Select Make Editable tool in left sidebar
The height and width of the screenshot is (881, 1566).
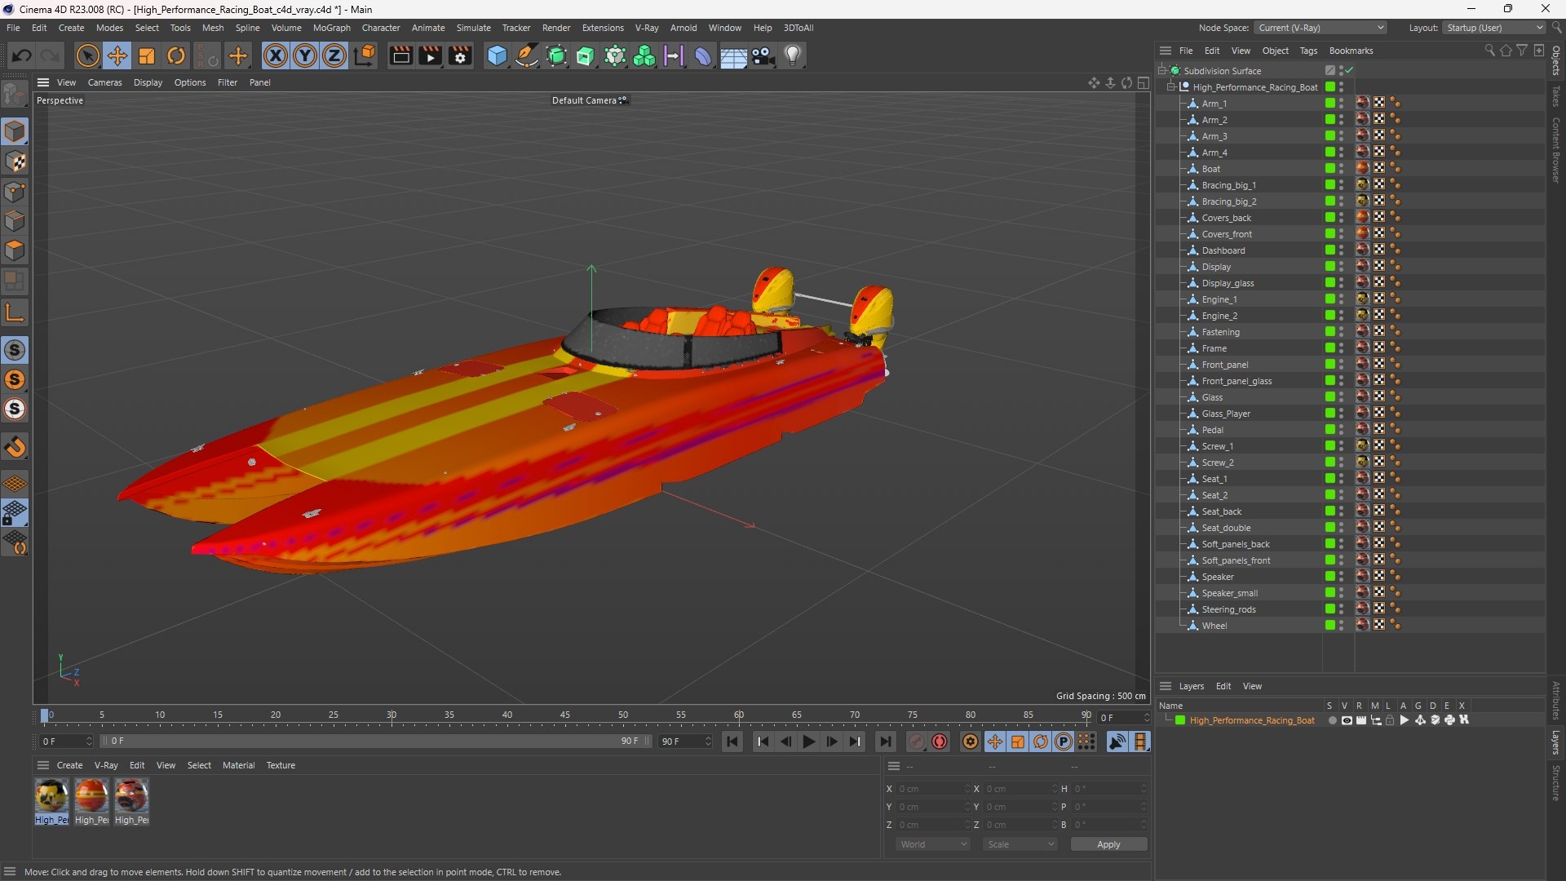click(15, 95)
